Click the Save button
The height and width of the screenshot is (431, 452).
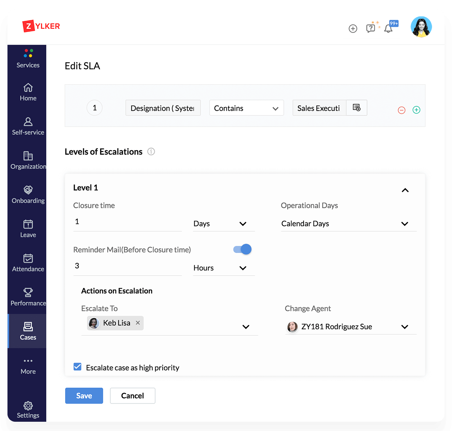(84, 396)
